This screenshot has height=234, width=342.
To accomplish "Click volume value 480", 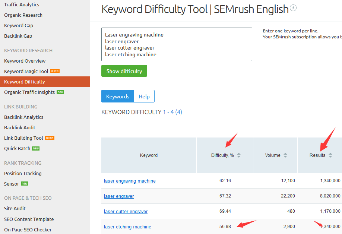I will click(x=291, y=211).
